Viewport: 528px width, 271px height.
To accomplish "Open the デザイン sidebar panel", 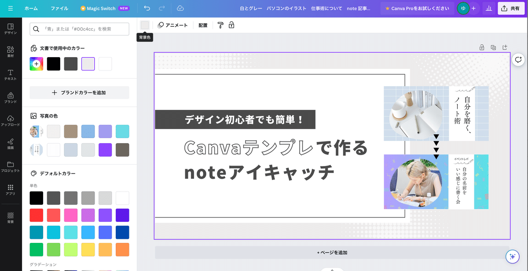I will tap(11, 29).
